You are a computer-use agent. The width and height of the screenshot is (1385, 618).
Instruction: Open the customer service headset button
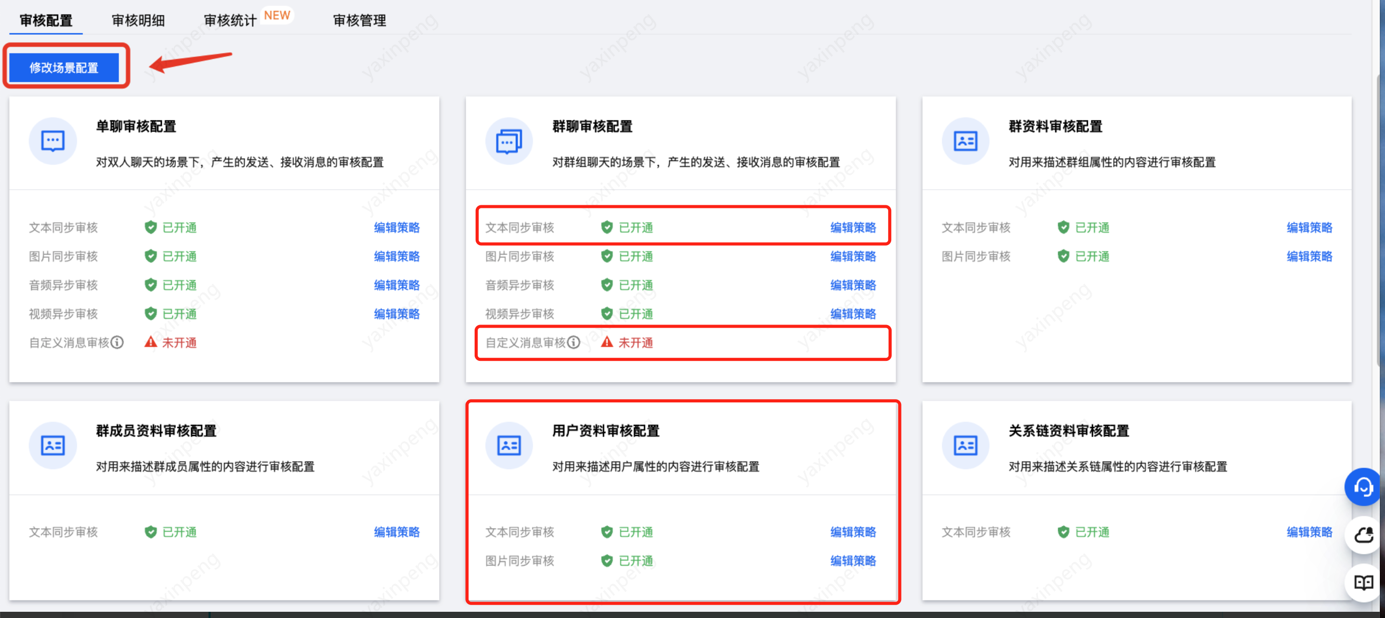click(x=1363, y=487)
